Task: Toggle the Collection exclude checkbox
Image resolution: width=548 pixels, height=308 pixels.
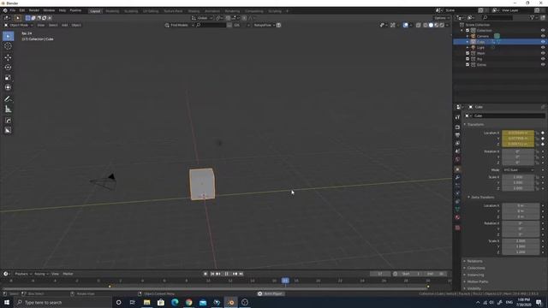Action: [x=468, y=31]
